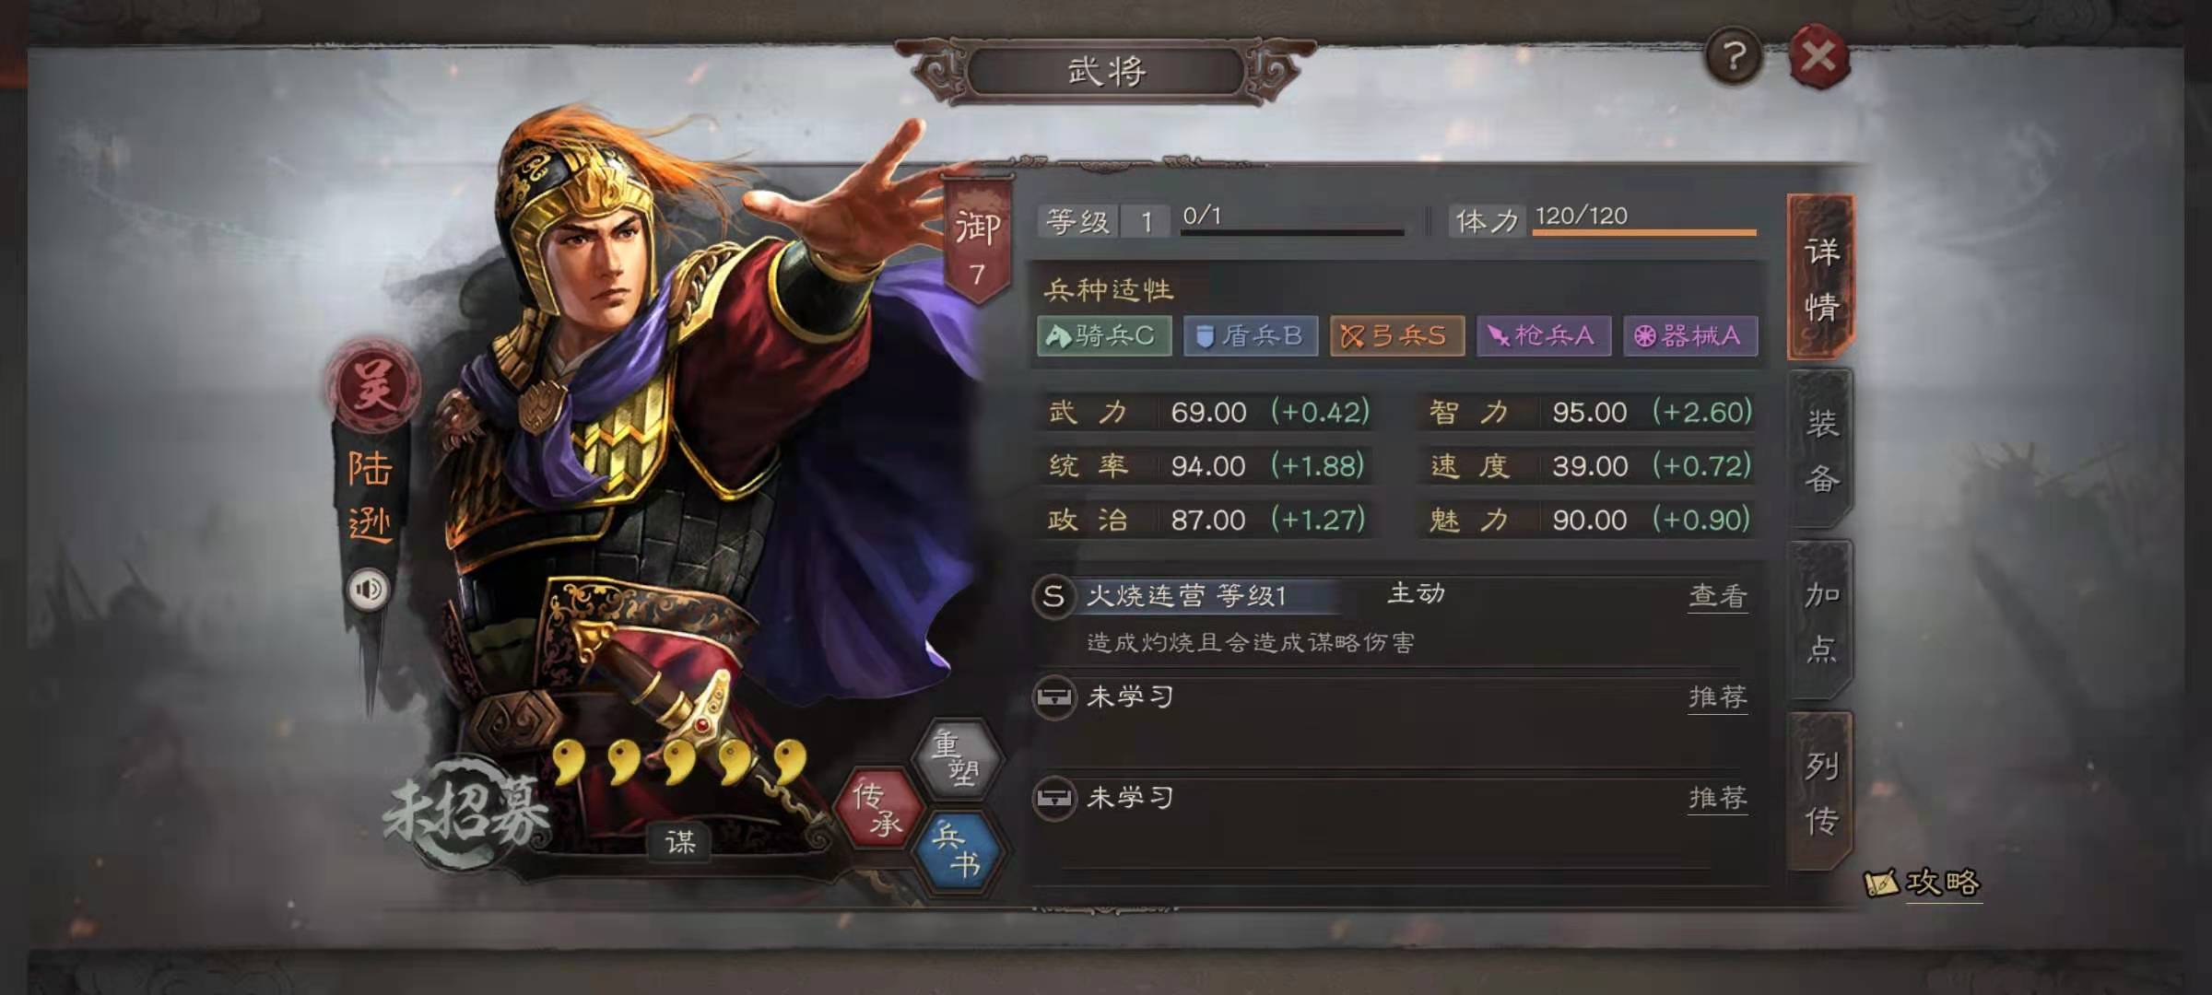
Task: Tap the 重塑 hexagon button
Action: 958,758
